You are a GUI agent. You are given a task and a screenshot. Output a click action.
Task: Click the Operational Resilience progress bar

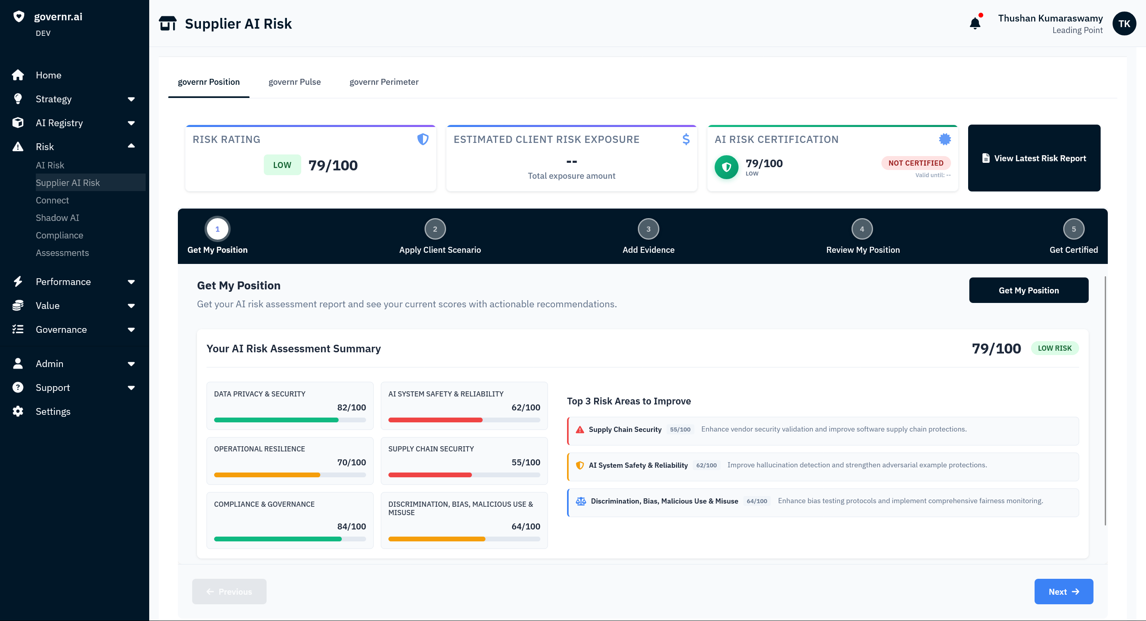tap(289, 475)
